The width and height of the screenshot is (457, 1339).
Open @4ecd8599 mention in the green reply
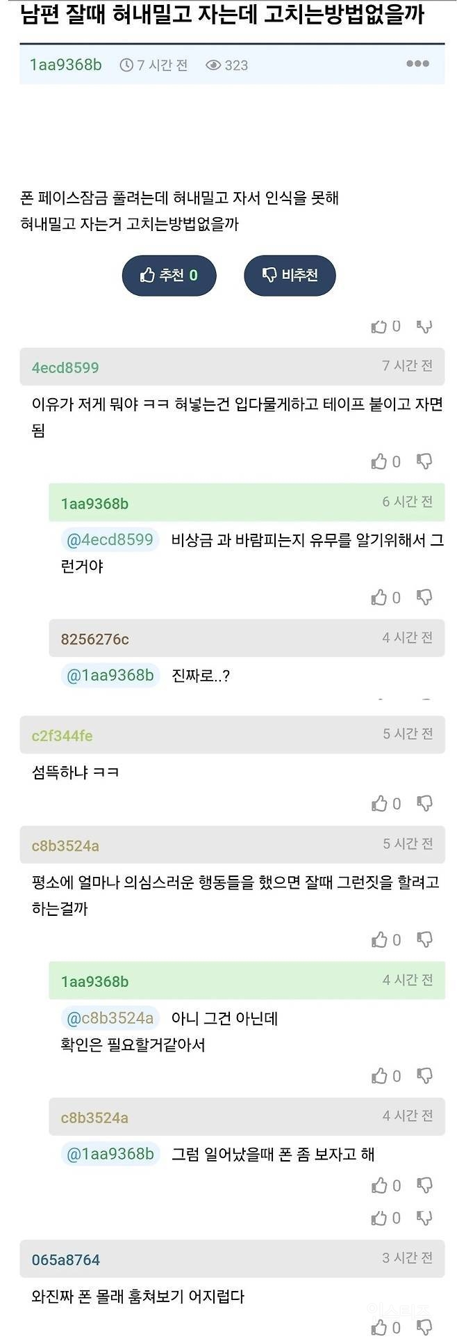[x=109, y=539]
